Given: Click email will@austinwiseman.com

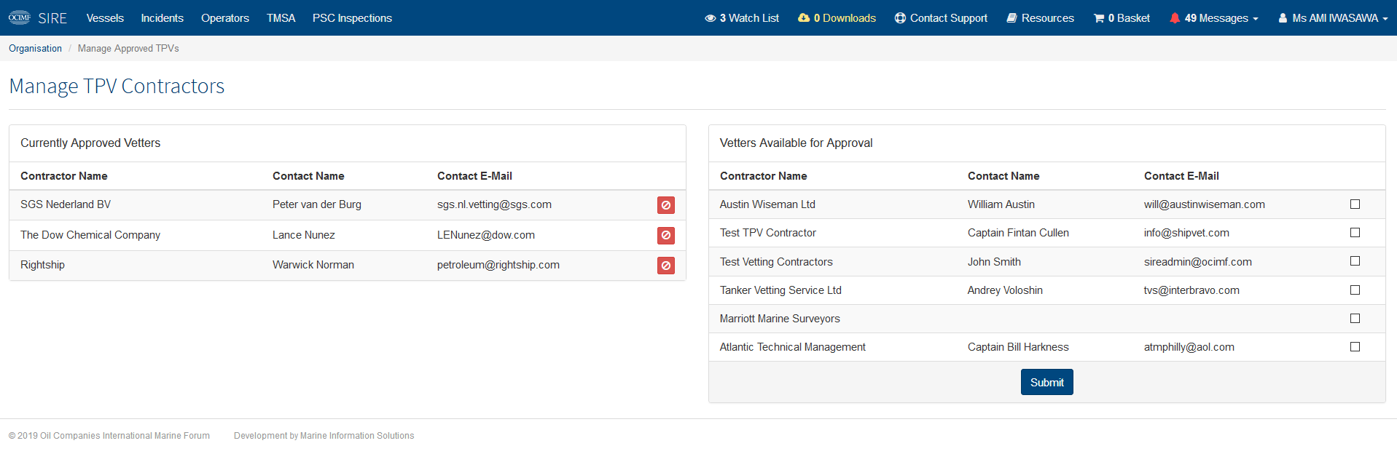Looking at the screenshot, I should tap(1205, 204).
